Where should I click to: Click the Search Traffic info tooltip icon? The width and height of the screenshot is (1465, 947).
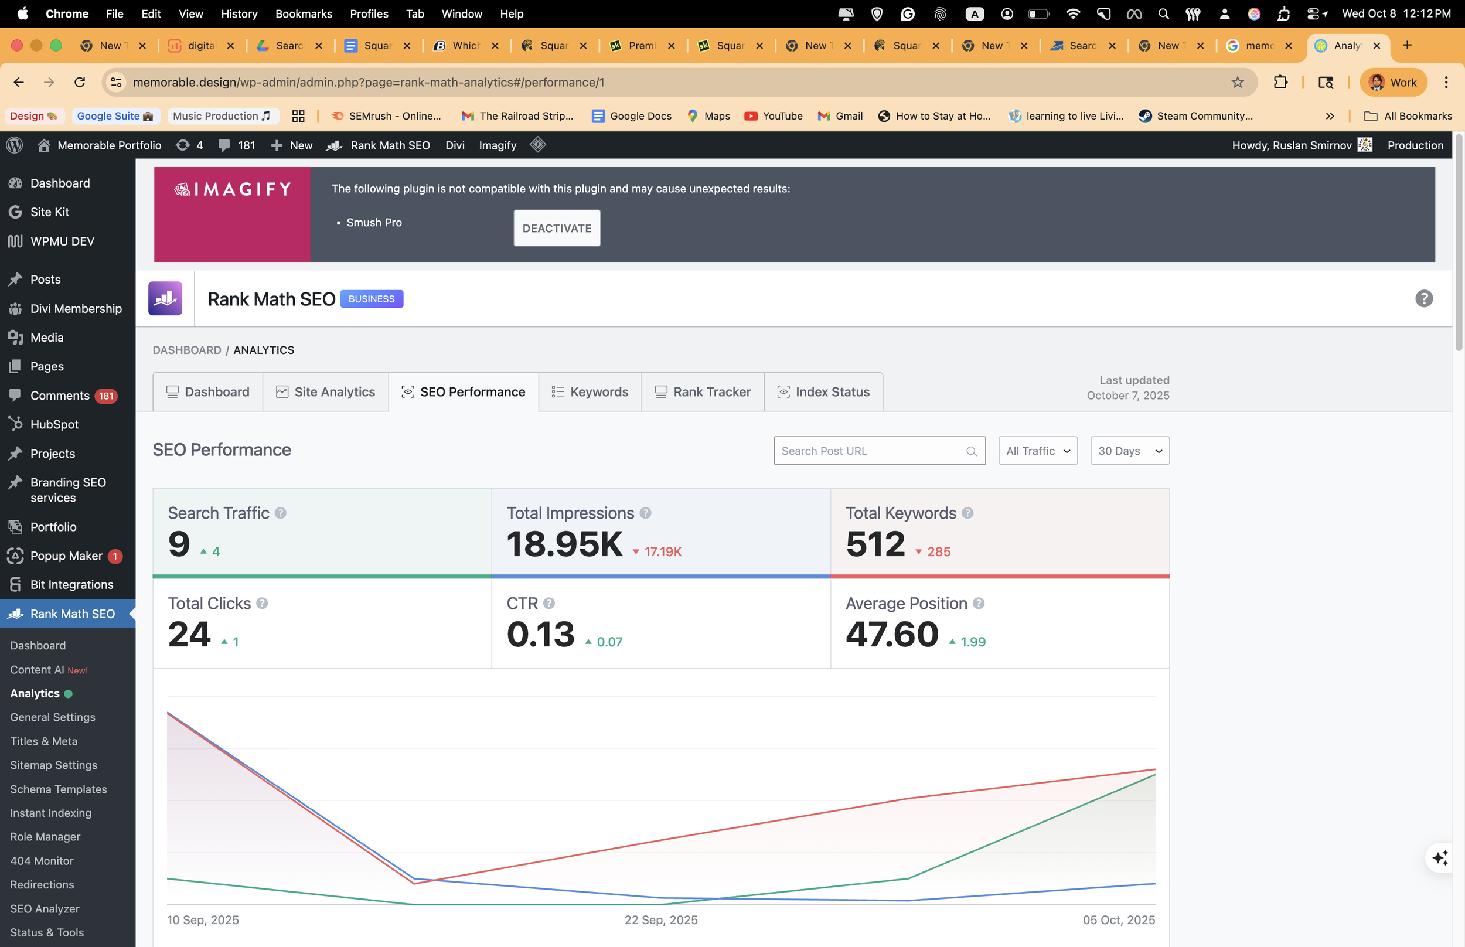coord(280,513)
